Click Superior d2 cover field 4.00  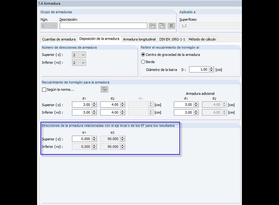coord(110,105)
